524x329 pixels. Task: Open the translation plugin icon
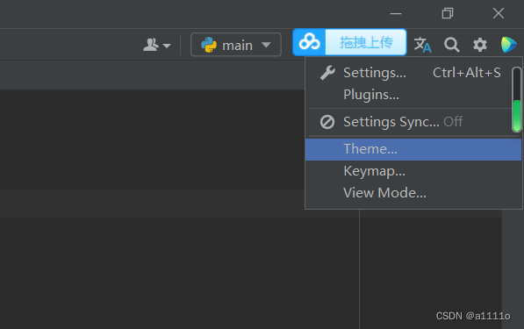[422, 45]
